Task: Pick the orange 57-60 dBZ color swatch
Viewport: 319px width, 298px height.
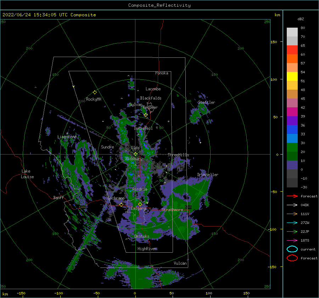Action: tap(292, 58)
